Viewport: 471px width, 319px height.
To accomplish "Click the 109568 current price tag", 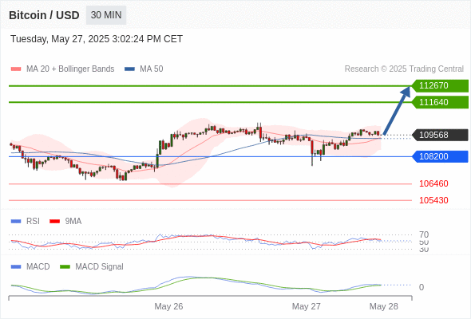I will click(440, 135).
